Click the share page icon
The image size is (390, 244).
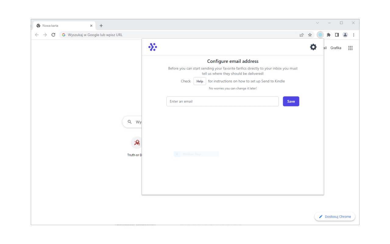302,35
